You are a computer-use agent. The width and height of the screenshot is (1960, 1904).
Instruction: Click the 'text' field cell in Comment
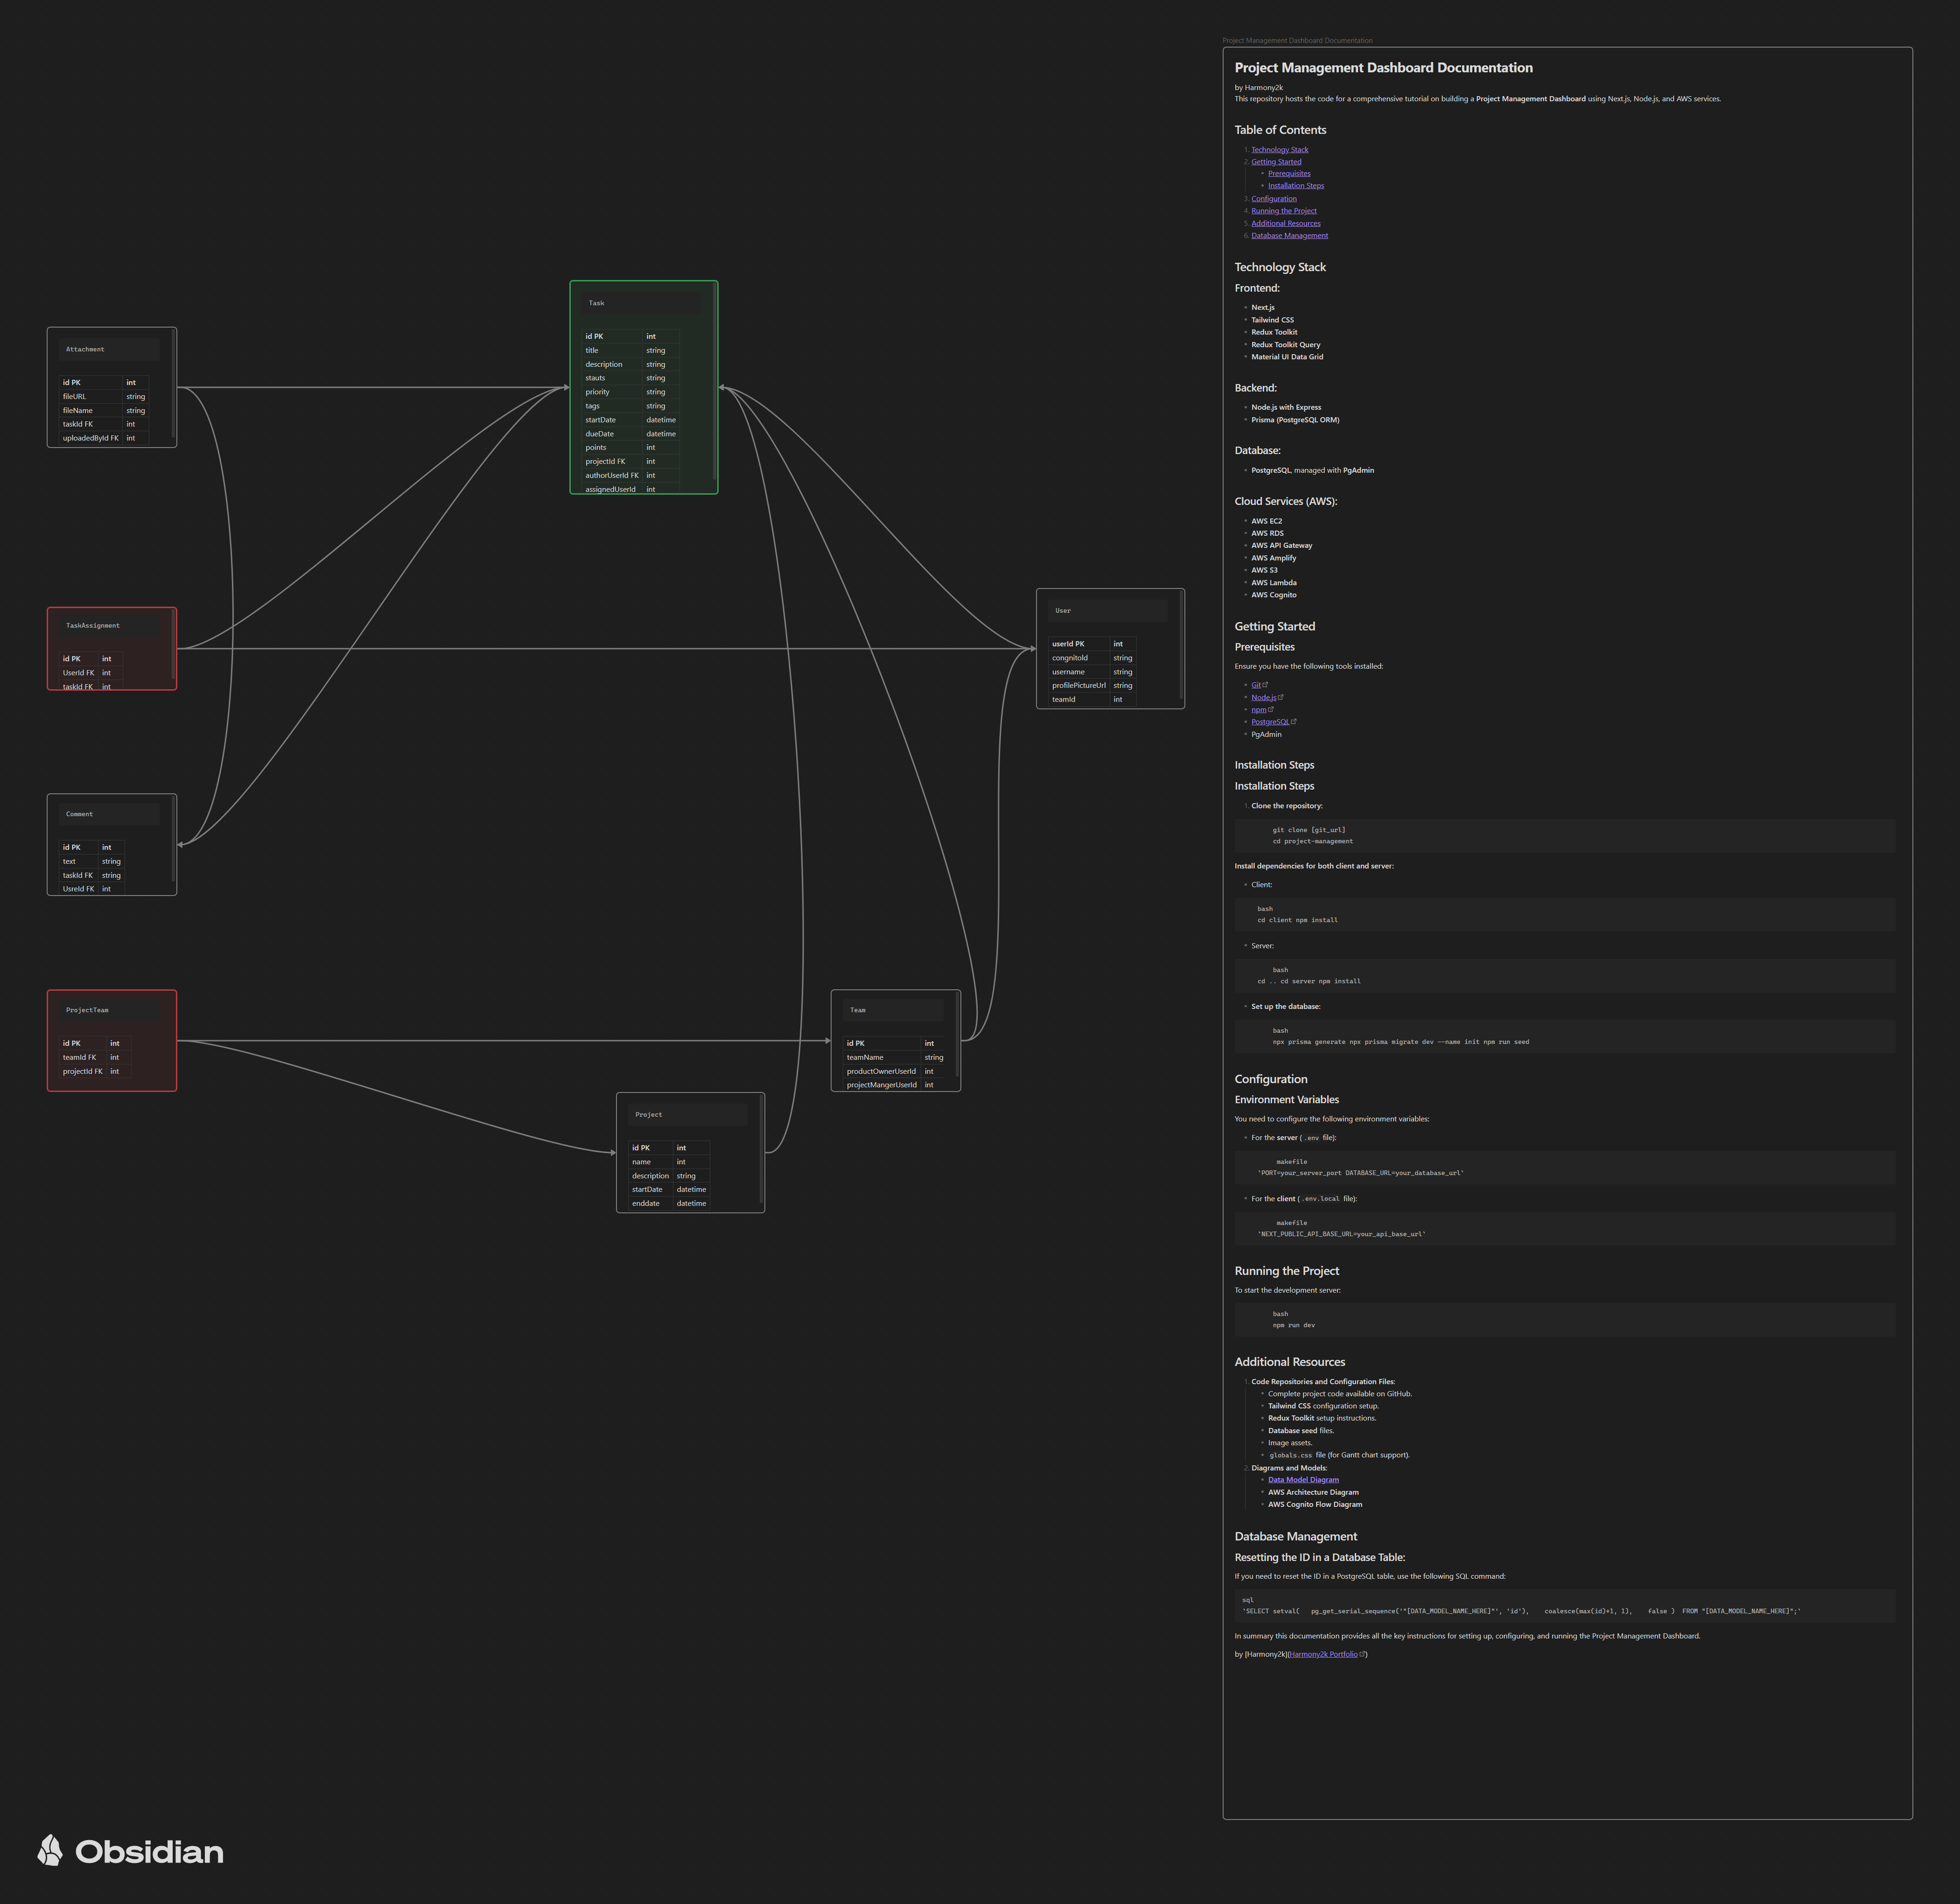tap(79, 861)
